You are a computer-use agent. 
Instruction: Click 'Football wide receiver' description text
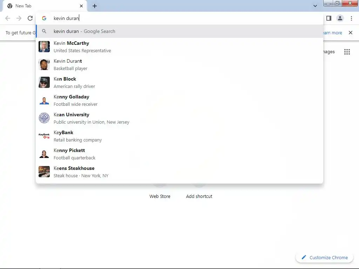tap(76, 104)
